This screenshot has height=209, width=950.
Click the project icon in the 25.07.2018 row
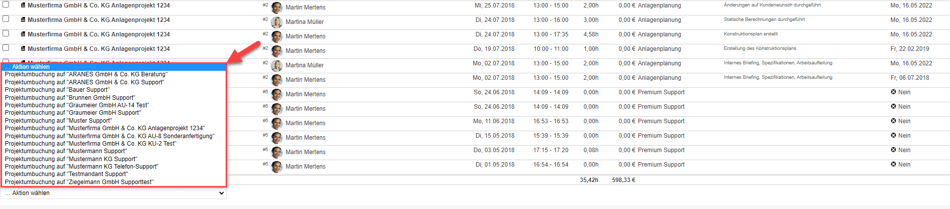click(x=23, y=5)
